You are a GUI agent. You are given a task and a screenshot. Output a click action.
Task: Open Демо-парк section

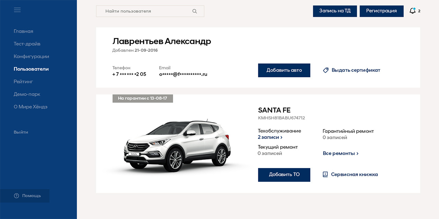[x=27, y=94]
